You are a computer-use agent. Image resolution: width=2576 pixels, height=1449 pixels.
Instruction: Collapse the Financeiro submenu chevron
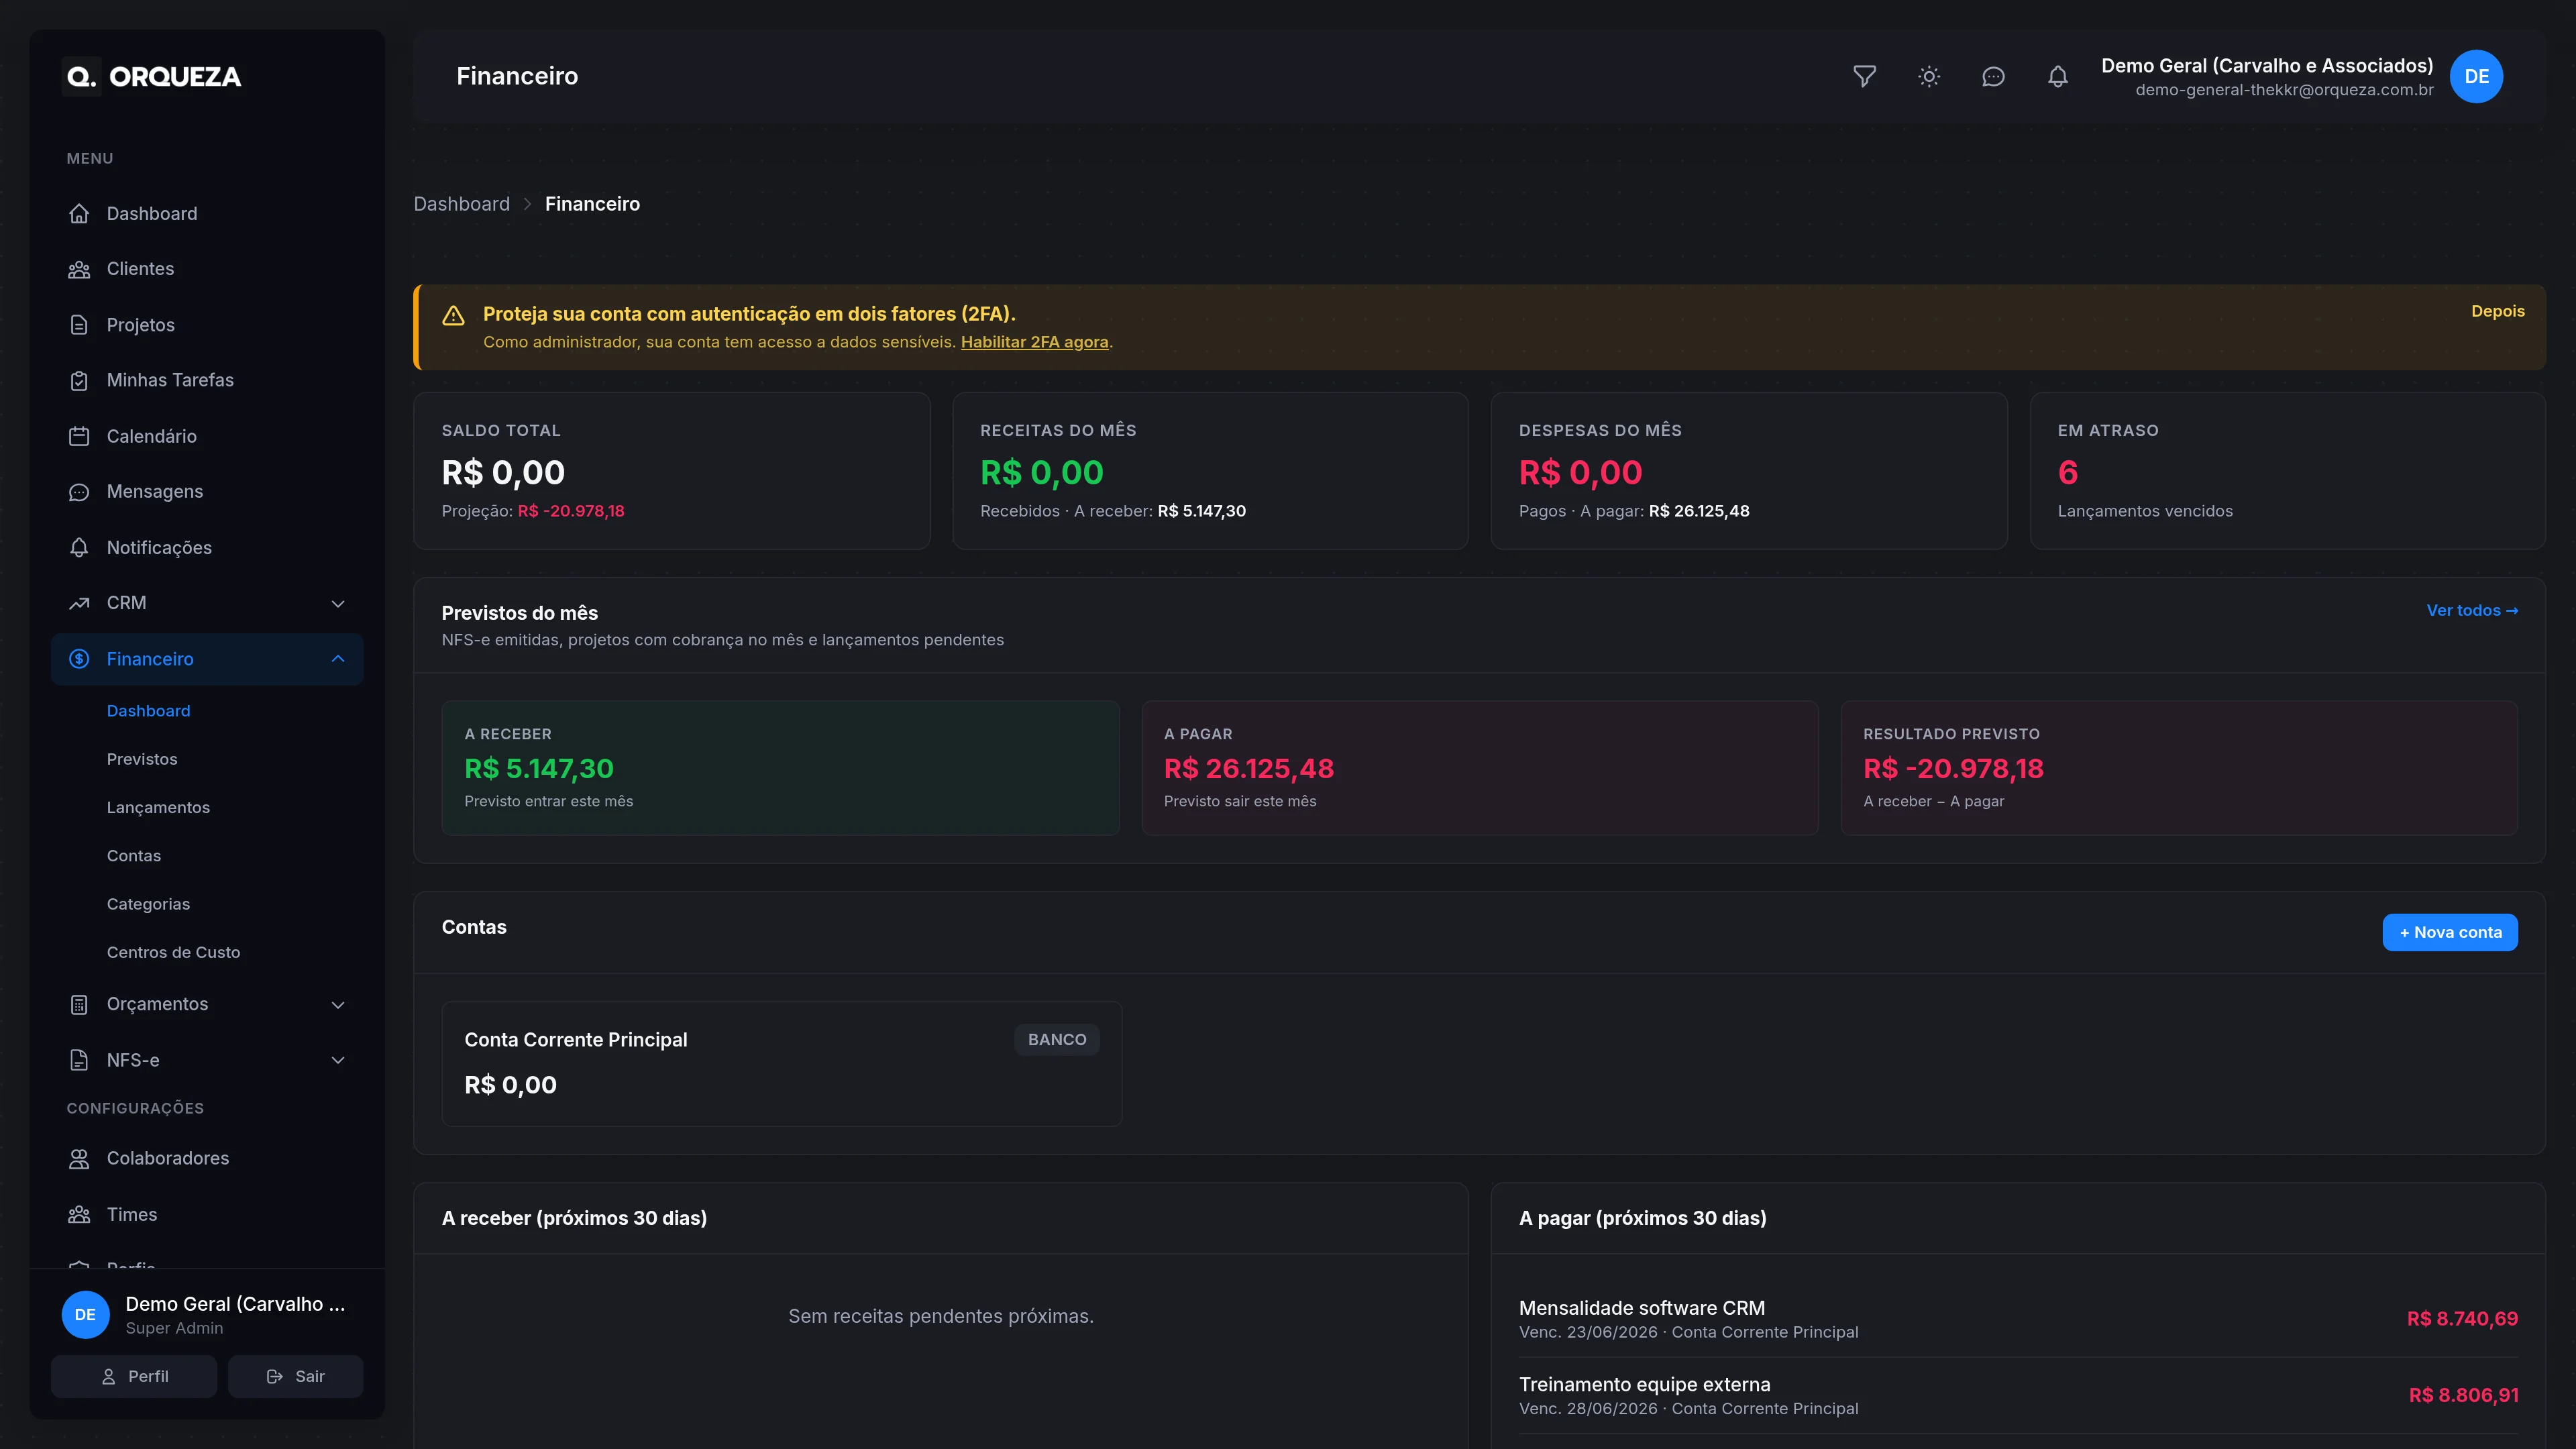[x=338, y=659]
